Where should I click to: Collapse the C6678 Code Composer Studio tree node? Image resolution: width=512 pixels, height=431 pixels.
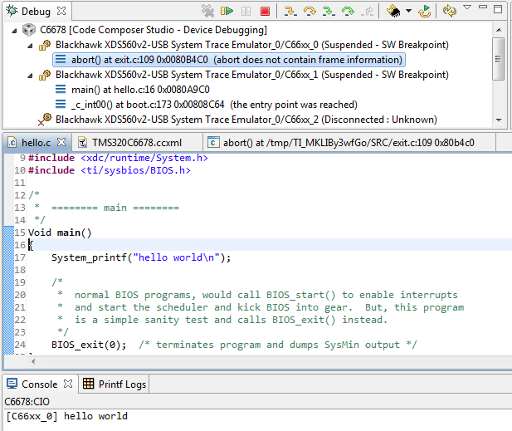(x=14, y=31)
